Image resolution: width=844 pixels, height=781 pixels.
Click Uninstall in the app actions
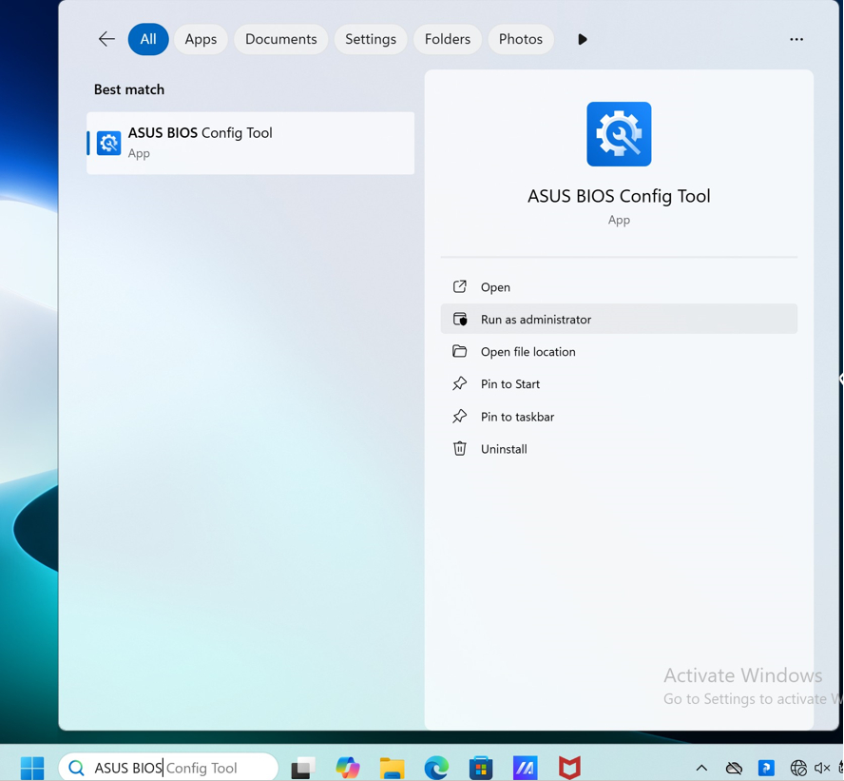coord(619,449)
